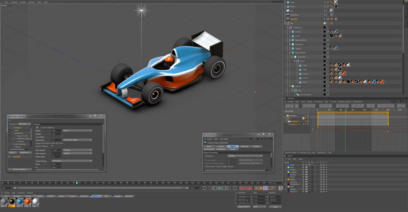Select the orange material swatch
Image resolution: width=408 pixels, height=212 pixels.
pyautogui.click(x=27, y=202)
